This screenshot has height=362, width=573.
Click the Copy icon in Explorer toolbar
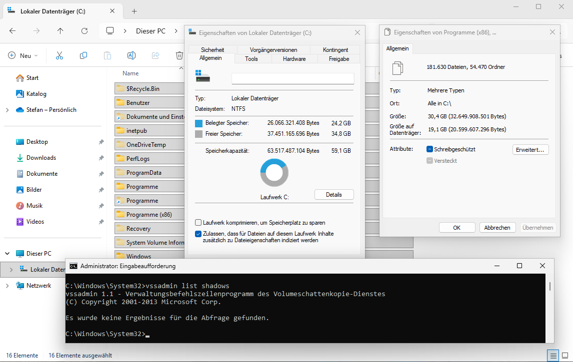coord(83,55)
